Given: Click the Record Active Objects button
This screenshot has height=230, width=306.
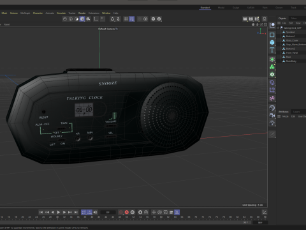Looking at the screenshot, I should pos(121,212).
